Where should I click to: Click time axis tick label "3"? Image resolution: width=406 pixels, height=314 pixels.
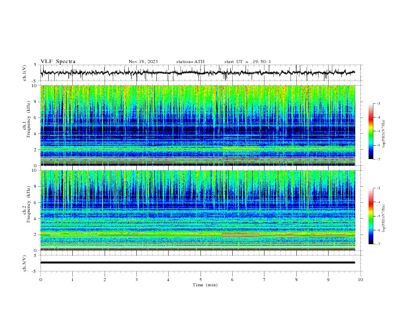click(136, 280)
